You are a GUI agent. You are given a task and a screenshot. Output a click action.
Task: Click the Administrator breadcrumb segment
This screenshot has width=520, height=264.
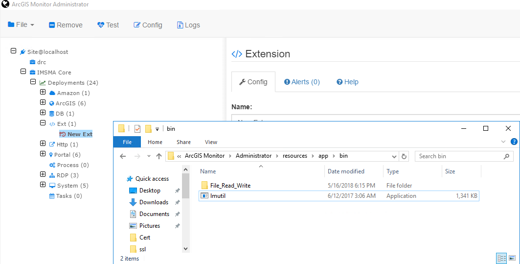[x=254, y=156]
